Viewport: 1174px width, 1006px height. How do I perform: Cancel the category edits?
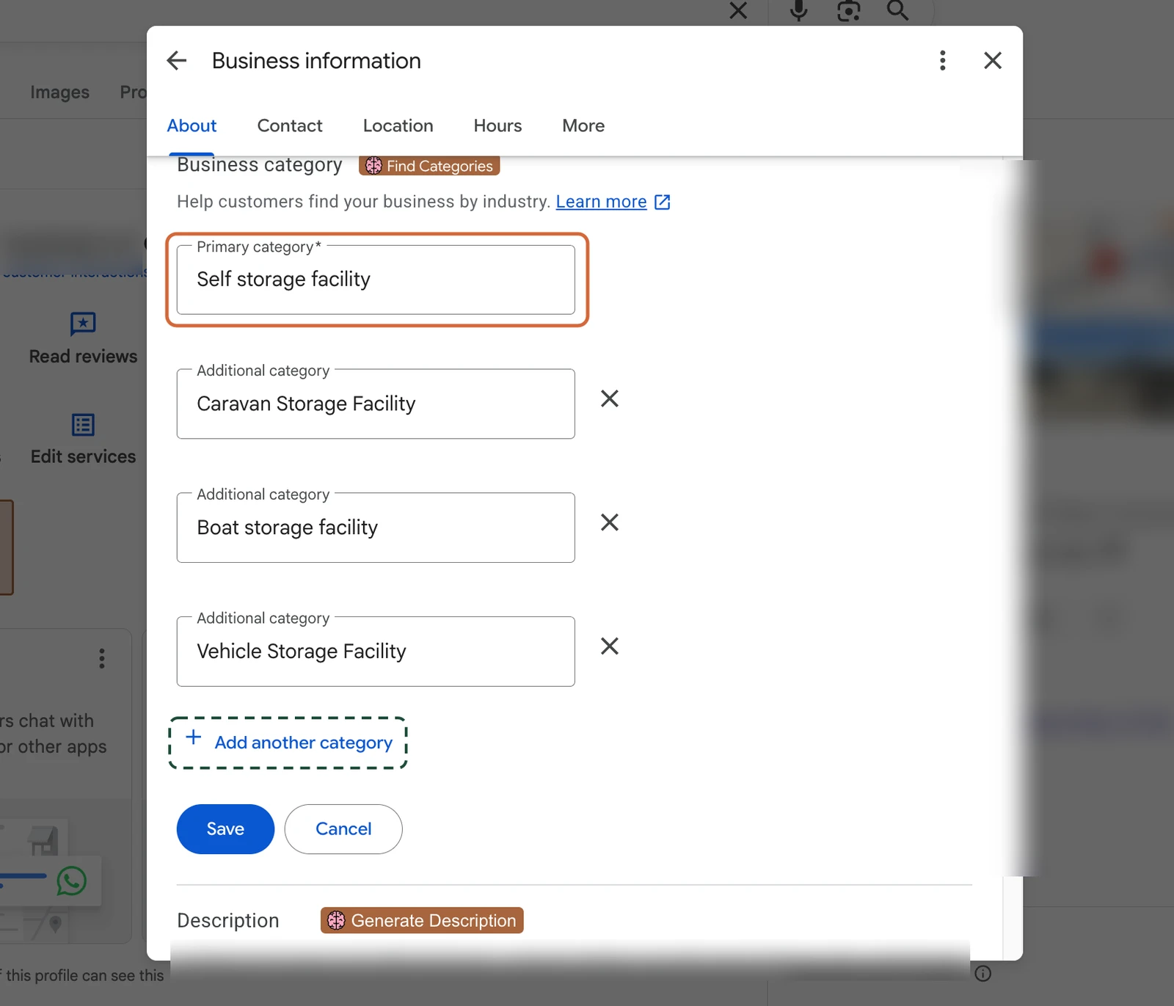(x=343, y=829)
